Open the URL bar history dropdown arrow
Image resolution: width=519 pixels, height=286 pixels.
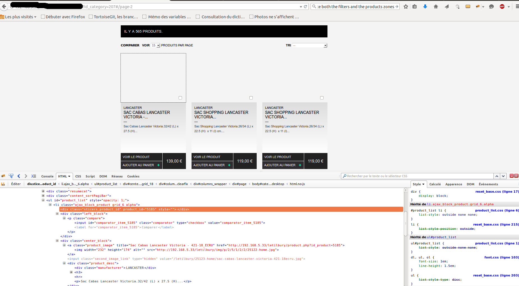pos(301,7)
